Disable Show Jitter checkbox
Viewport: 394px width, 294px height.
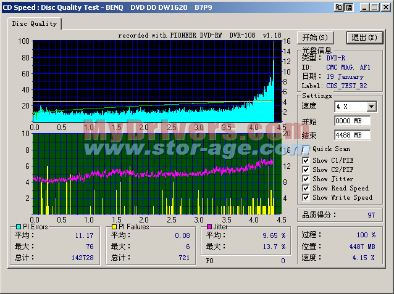click(x=306, y=179)
